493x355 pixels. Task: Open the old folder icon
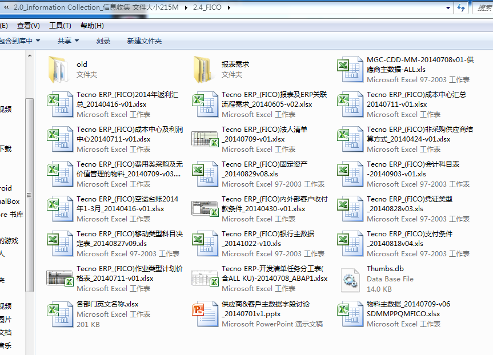coord(59,70)
